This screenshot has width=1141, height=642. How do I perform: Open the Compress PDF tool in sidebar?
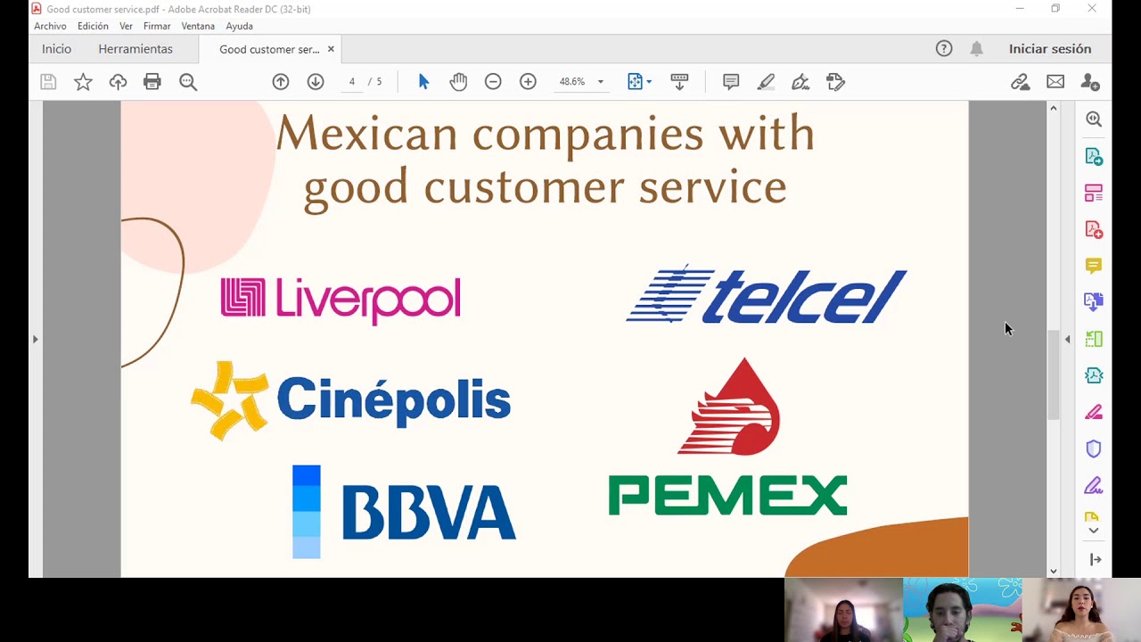pos(1094,375)
